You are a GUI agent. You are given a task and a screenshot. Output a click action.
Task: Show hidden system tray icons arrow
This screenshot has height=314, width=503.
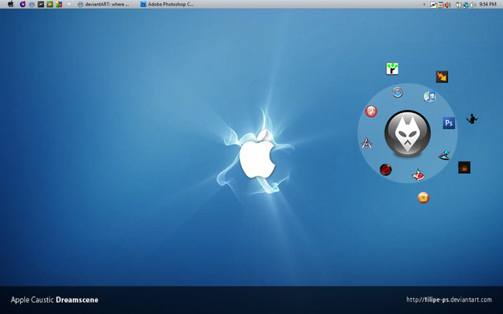425,5
